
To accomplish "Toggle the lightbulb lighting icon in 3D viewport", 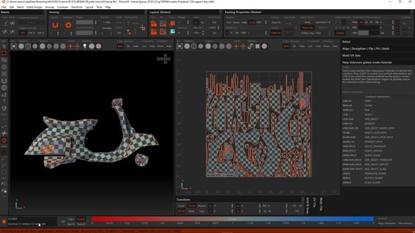I will point(85,46).
